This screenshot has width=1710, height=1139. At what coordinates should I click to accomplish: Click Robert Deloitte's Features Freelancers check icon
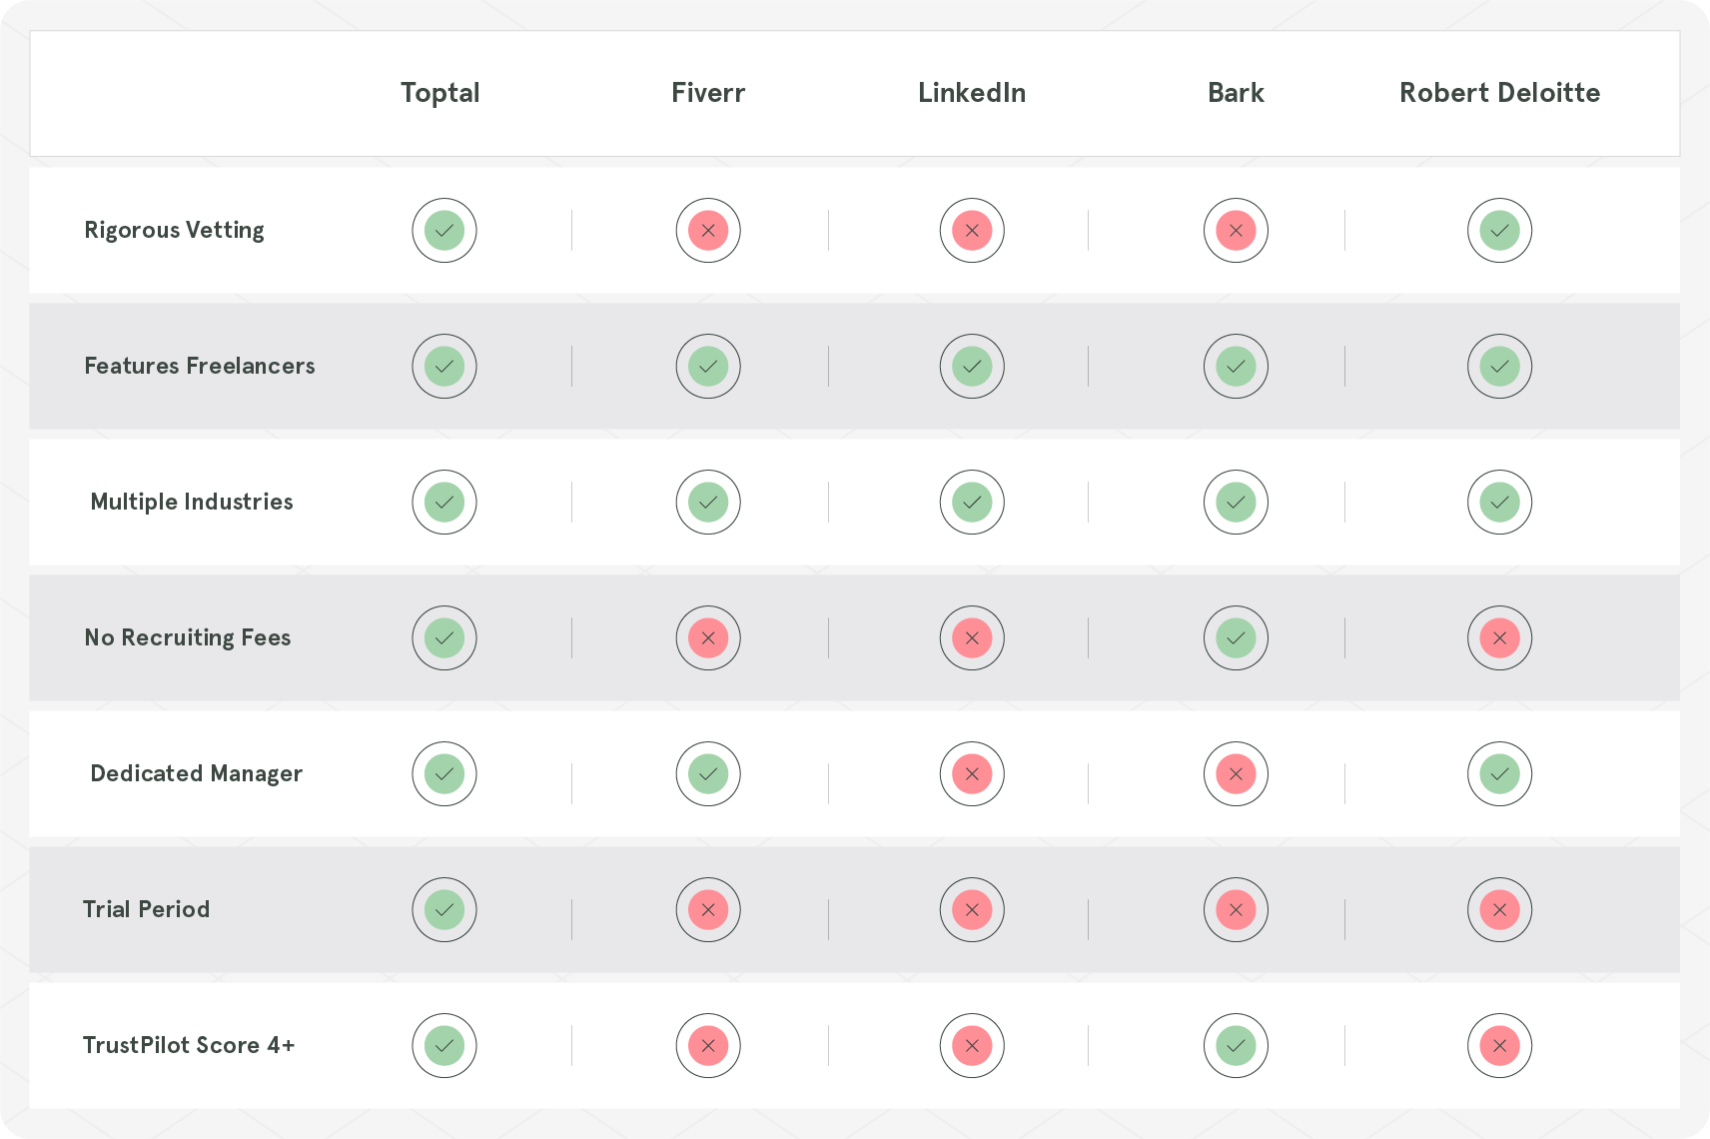point(1499,367)
